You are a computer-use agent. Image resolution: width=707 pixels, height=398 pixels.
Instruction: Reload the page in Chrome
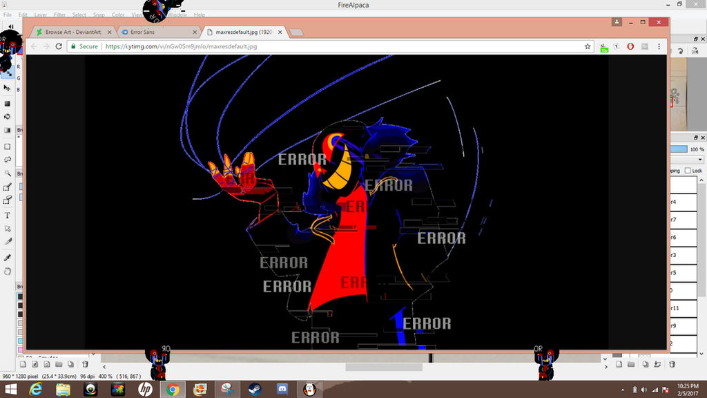(59, 46)
